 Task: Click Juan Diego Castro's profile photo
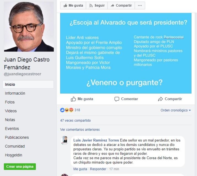29,26
